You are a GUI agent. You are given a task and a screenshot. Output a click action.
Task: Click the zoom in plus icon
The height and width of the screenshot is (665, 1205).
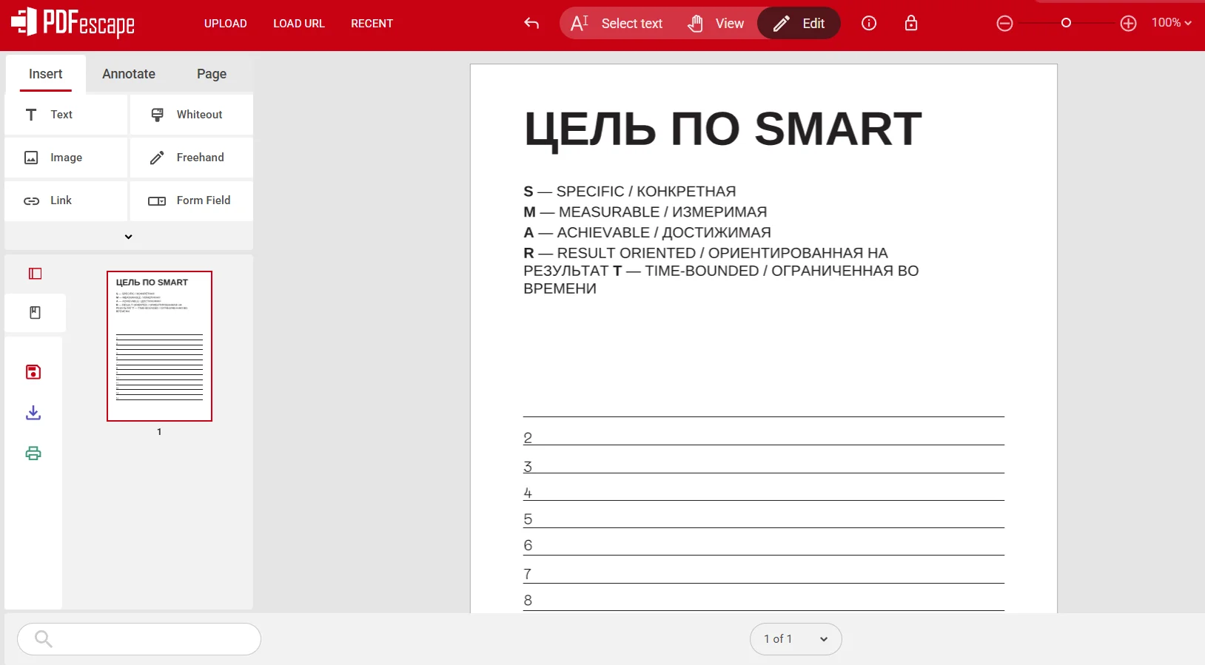pyautogui.click(x=1128, y=24)
